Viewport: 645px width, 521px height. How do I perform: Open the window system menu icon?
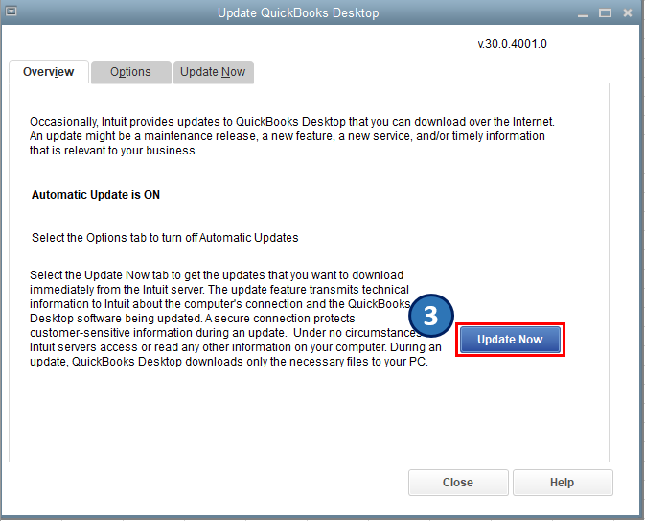click(12, 12)
